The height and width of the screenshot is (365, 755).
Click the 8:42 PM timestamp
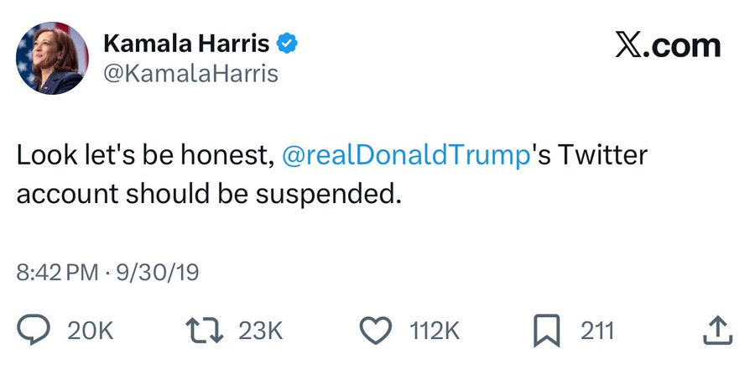(x=57, y=273)
